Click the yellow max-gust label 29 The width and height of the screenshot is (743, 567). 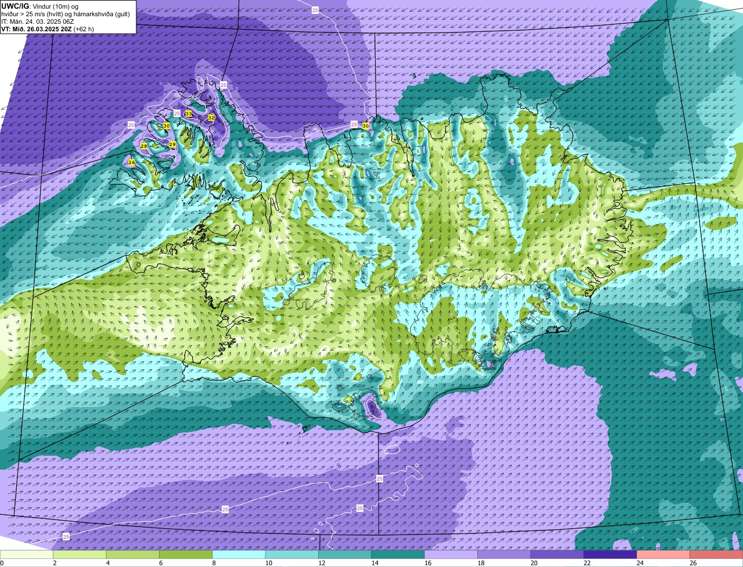[x=172, y=144]
